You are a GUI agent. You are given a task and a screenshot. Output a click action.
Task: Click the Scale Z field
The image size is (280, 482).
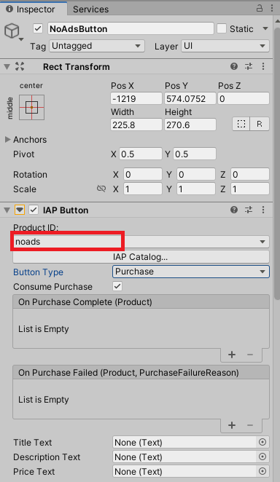(250, 189)
